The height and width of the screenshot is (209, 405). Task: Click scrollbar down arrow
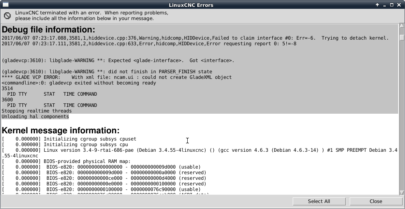click(402, 193)
